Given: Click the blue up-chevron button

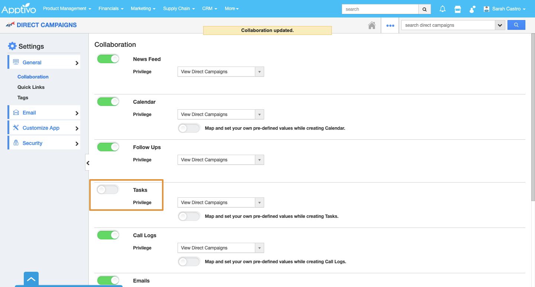Looking at the screenshot, I should [31, 279].
